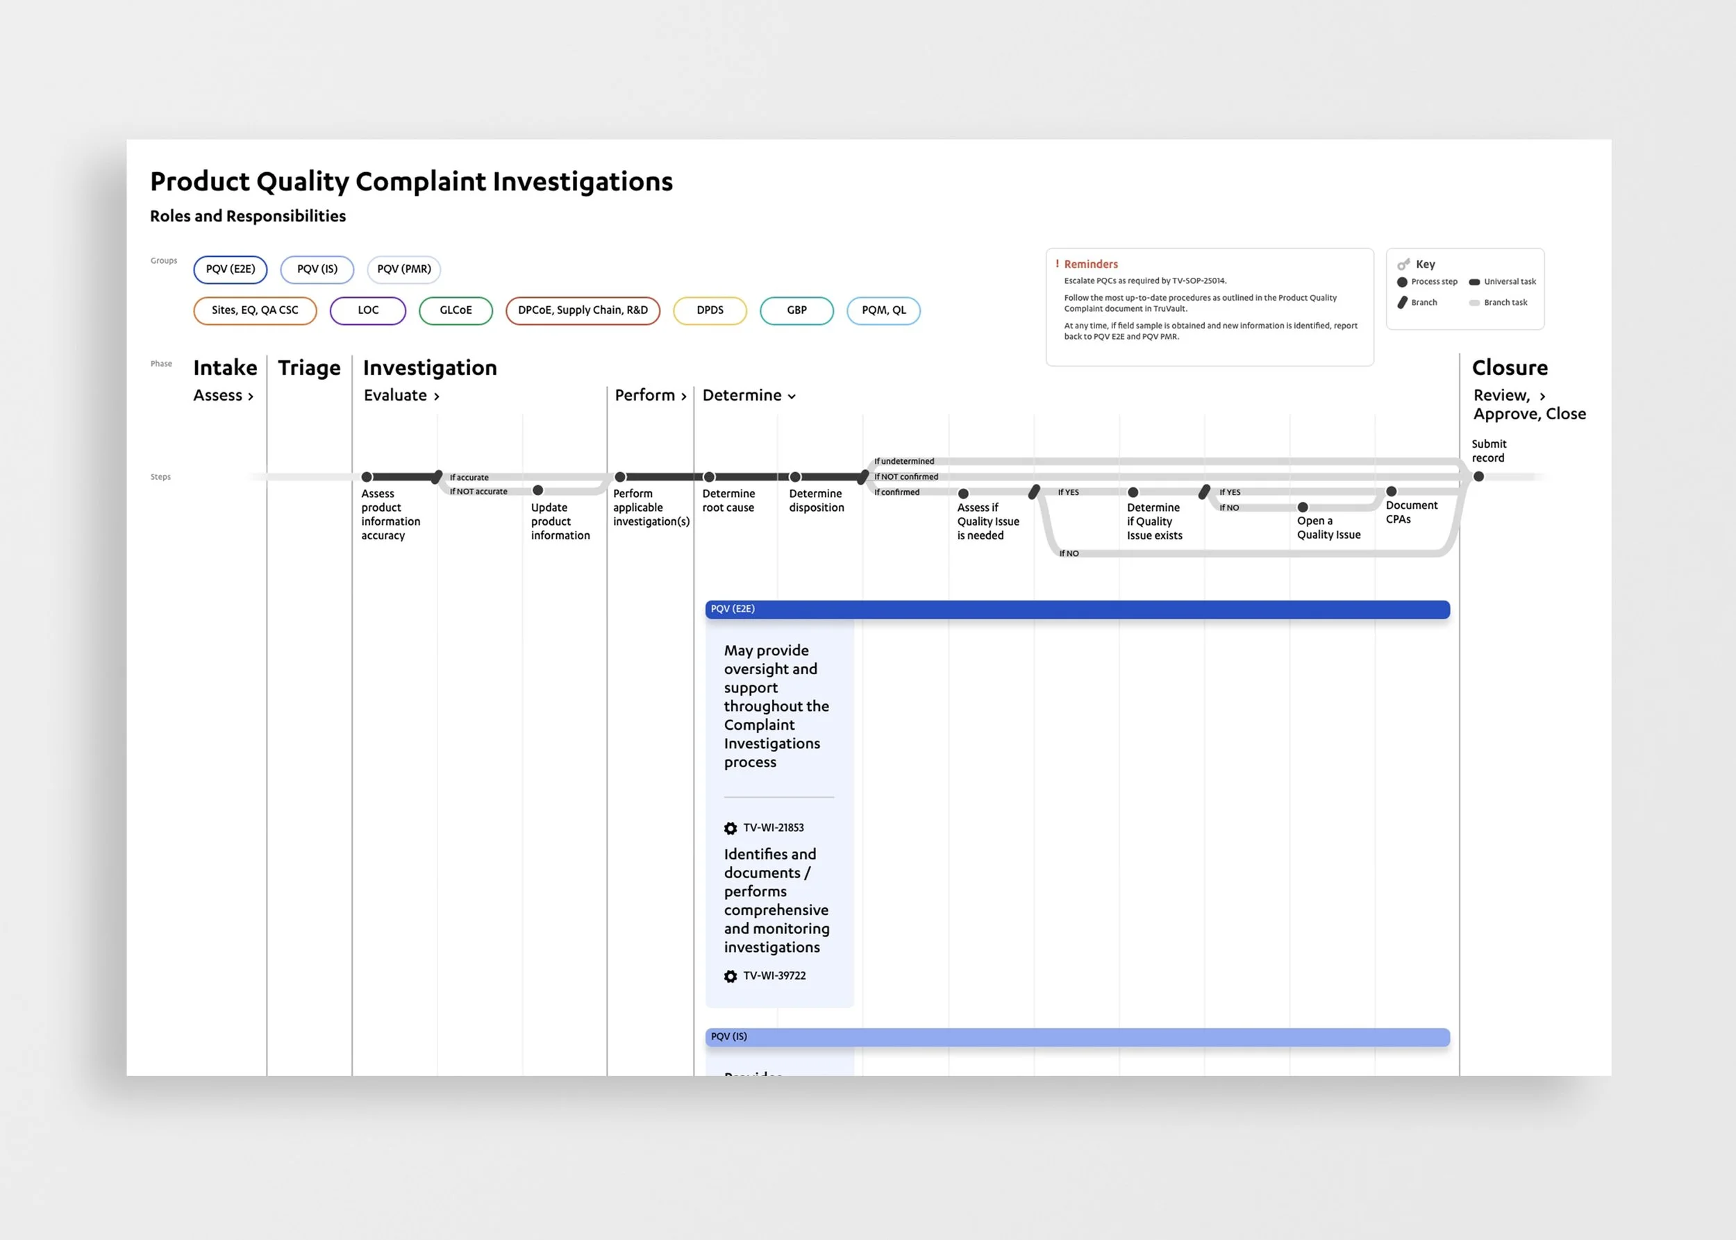The width and height of the screenshot is (1736, 1240).
Task: Click the gear icon beside TV-WI-39722
Action: pyautogui.click(x=730, y=977)
